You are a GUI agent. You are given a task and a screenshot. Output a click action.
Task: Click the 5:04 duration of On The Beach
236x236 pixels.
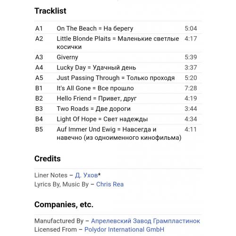click(x=191, y=28)
